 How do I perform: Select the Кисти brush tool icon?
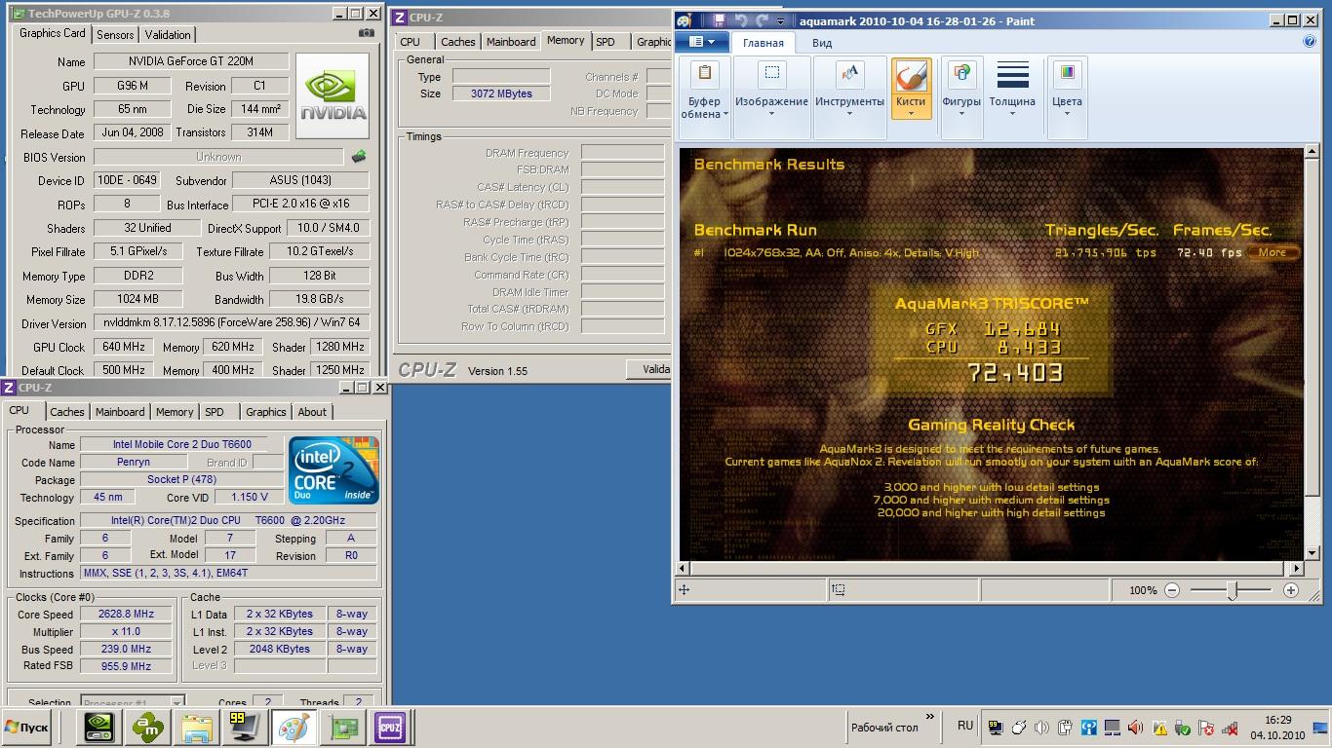(911, 74)
